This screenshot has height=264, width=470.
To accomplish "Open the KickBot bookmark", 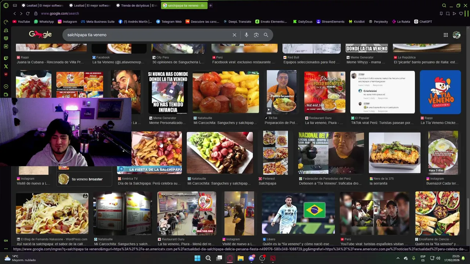I will (357, 22).
